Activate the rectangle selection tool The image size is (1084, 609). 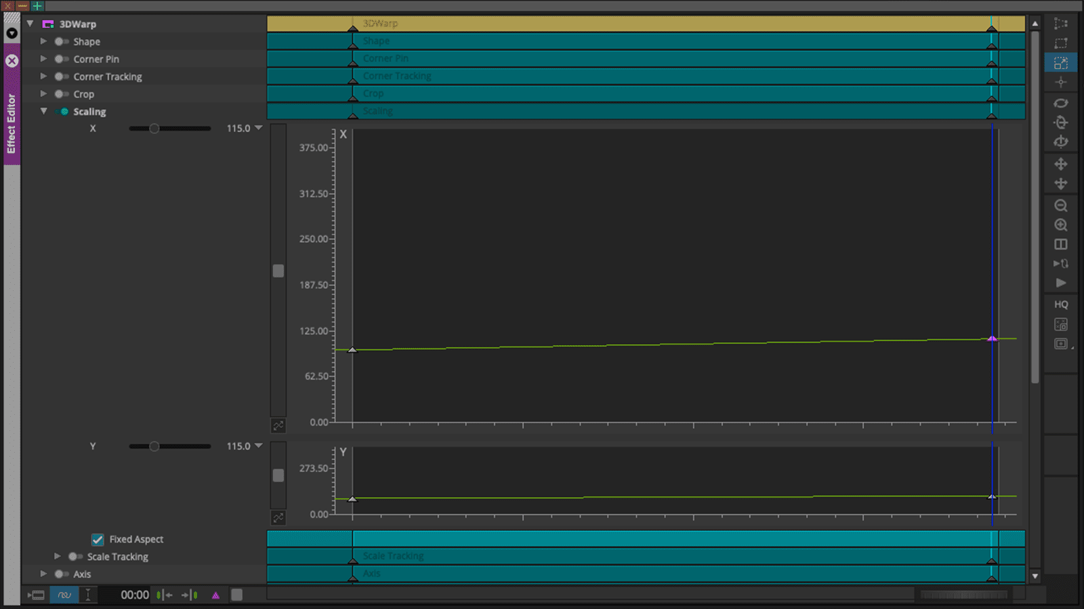[x=1061, y=43]
